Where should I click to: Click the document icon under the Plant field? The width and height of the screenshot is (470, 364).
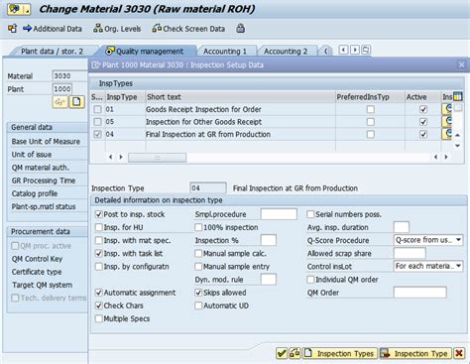[x=76, y=102]
